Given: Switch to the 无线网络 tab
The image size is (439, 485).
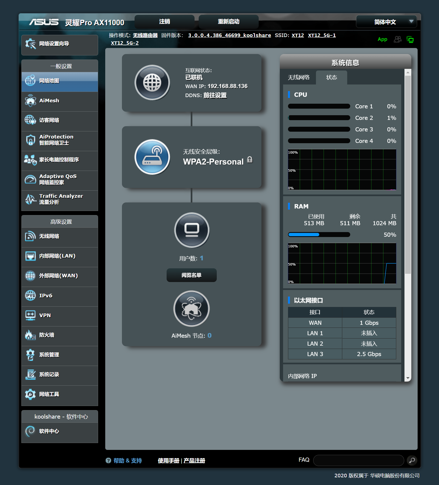Looking at the screenshot, I should click(x=299, y=78).
